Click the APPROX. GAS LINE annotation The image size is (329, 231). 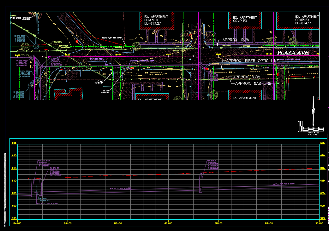pos(253,83)
